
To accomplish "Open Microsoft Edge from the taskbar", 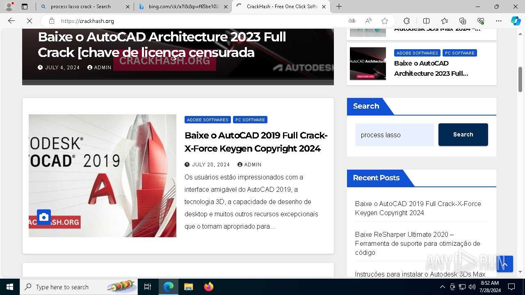I will click(169, 287).
